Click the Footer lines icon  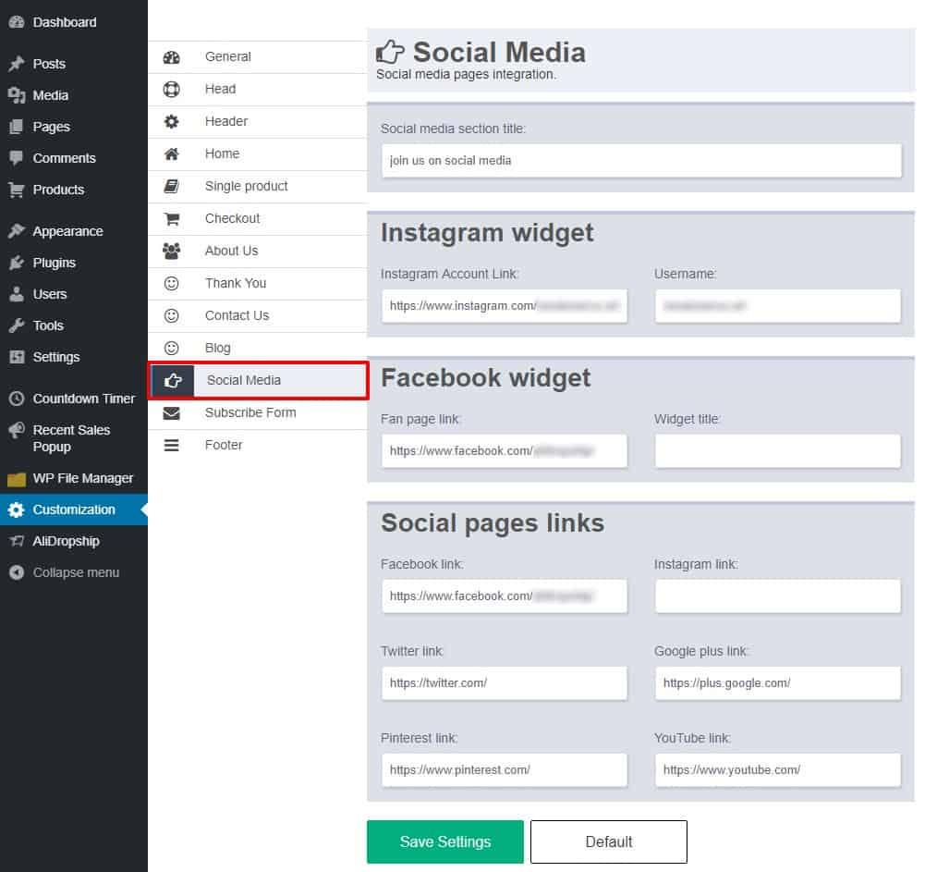coord(172,445)
